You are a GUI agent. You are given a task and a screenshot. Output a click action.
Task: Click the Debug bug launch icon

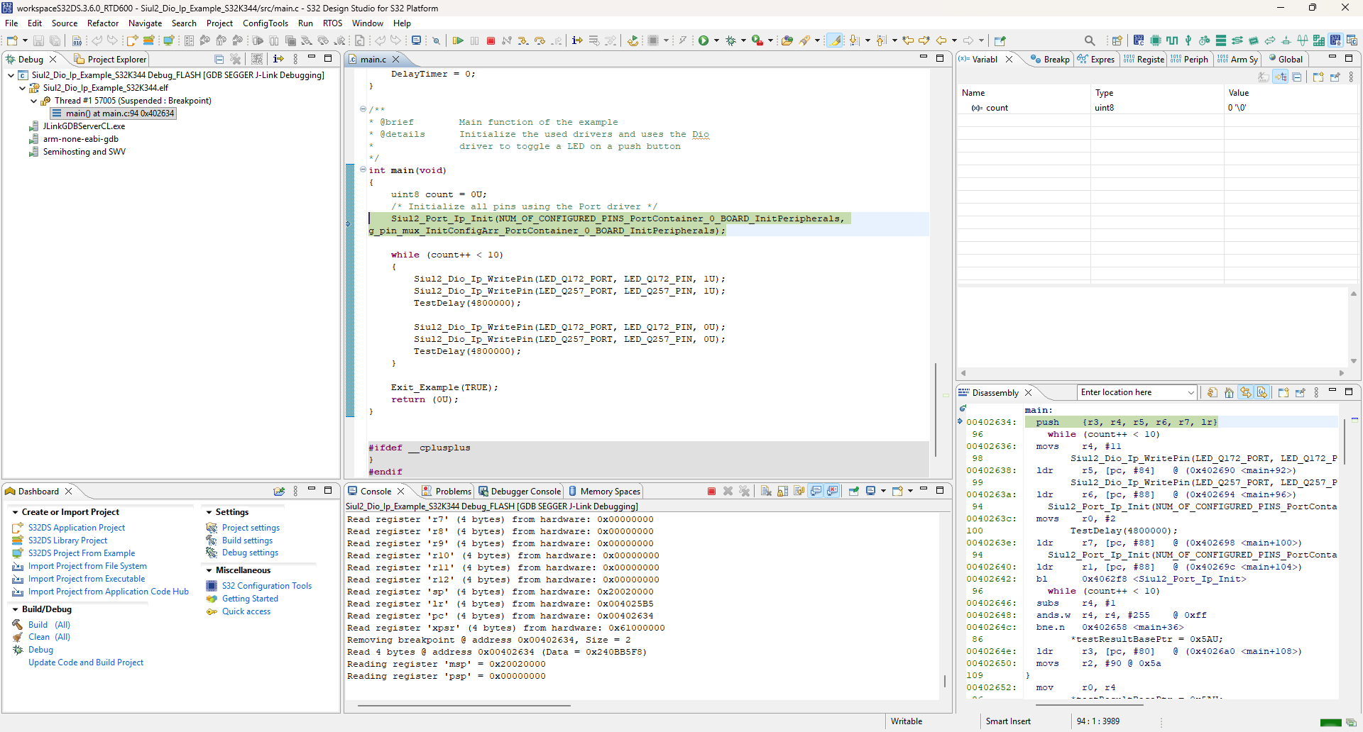tap(730, 41)
